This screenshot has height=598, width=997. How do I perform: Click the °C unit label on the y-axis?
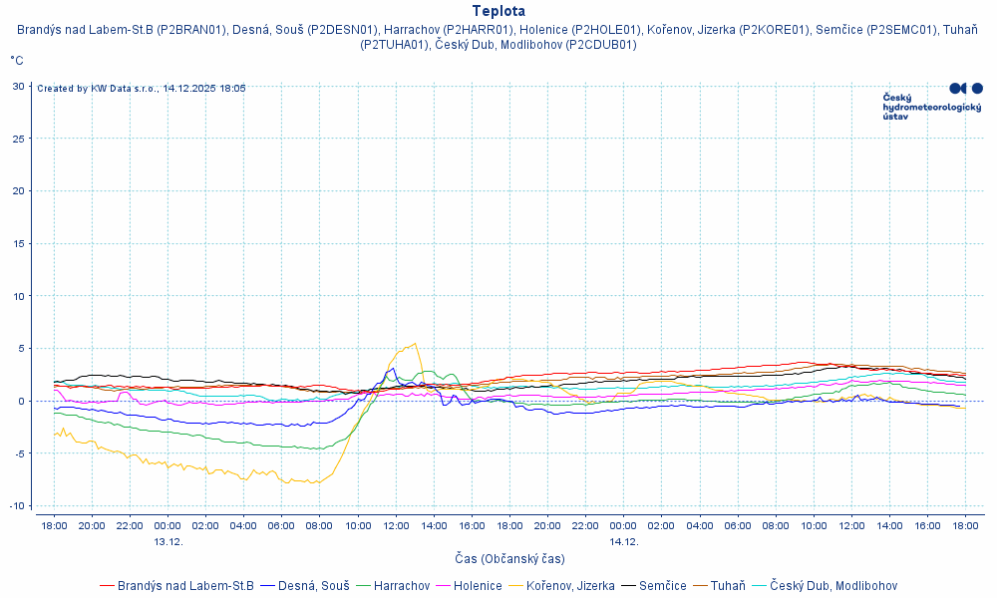[x=17, y=61]
